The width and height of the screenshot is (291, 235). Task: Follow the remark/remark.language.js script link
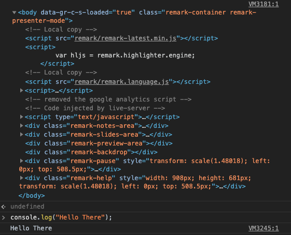point(121,82)
